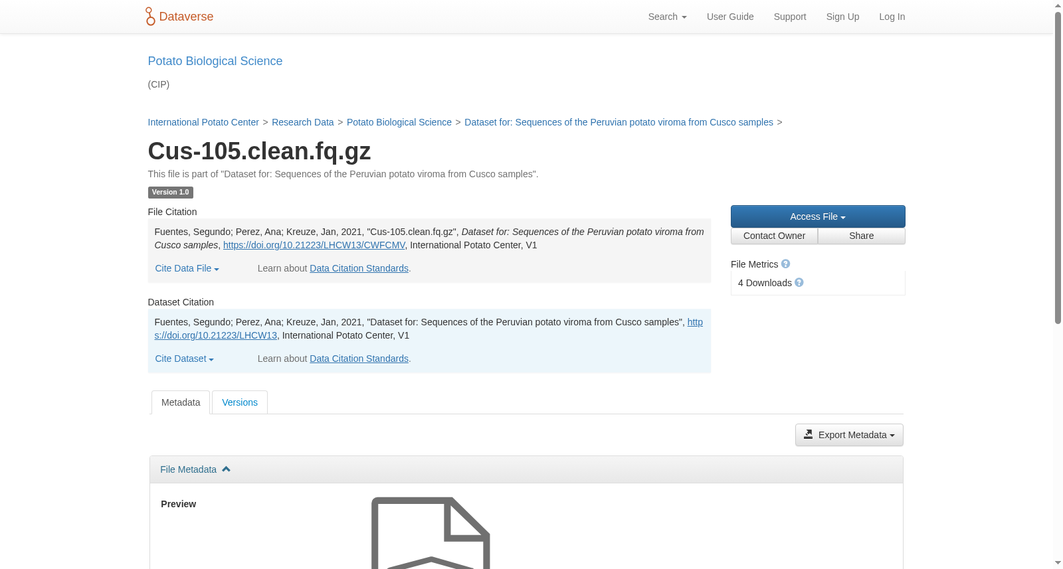Collapse File Metadata chevron icon

point(226,469)
